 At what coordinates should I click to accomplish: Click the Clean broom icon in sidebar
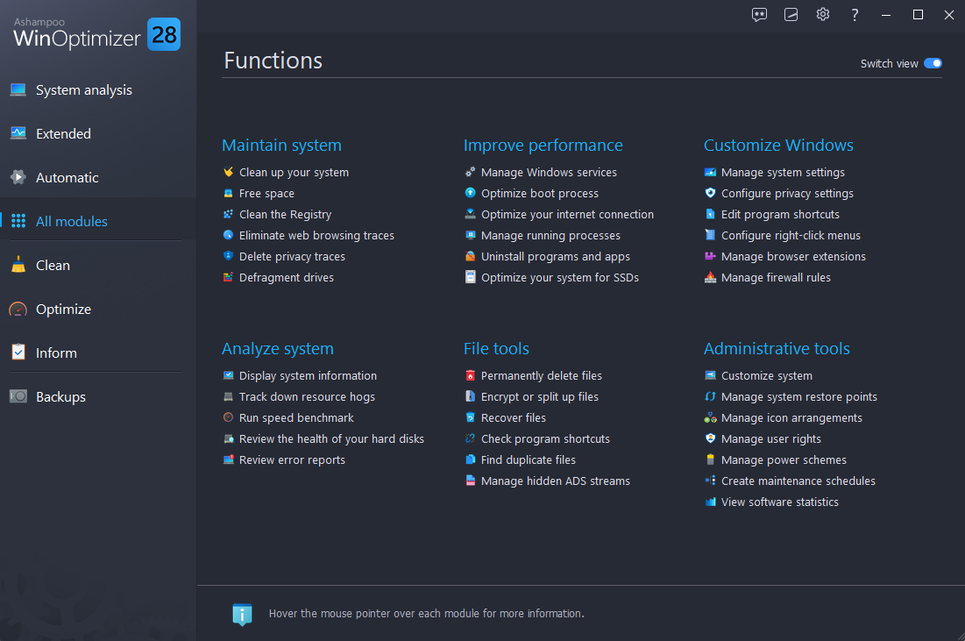18,264
